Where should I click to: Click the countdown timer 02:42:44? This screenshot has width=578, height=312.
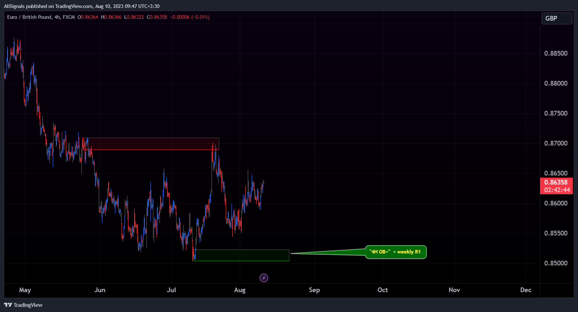pyautogui.click(x=557, y=190)
